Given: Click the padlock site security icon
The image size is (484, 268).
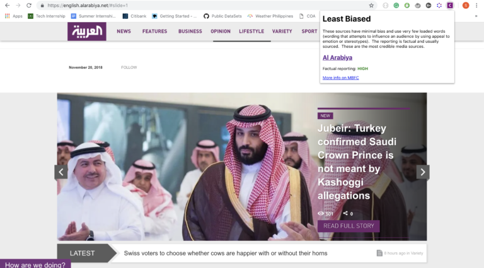Looking at the screenshot, I should point(42,6).
